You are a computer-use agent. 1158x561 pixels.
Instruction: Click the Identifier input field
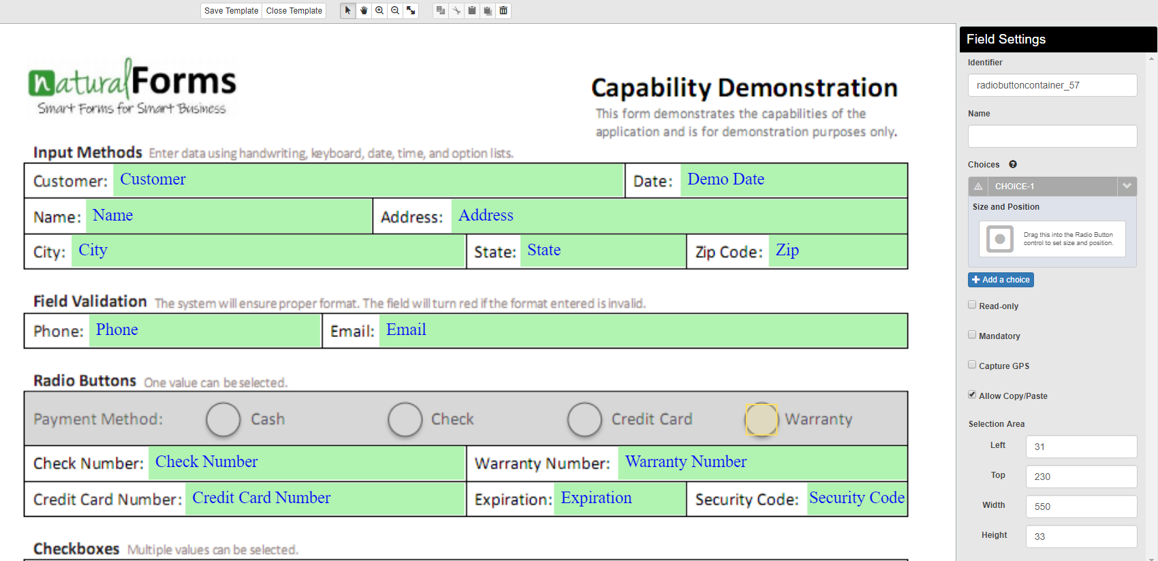click(1052, 85)
